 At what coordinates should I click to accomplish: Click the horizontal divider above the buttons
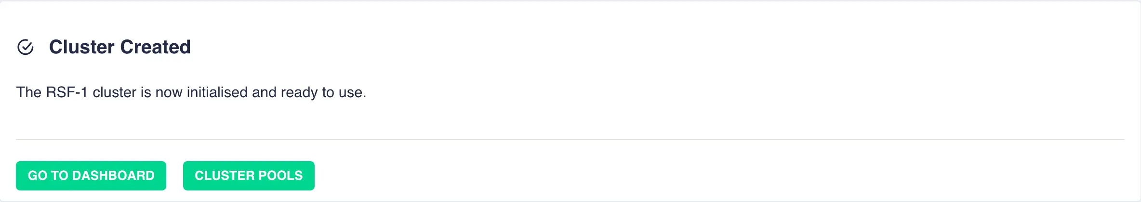(570, 139)
